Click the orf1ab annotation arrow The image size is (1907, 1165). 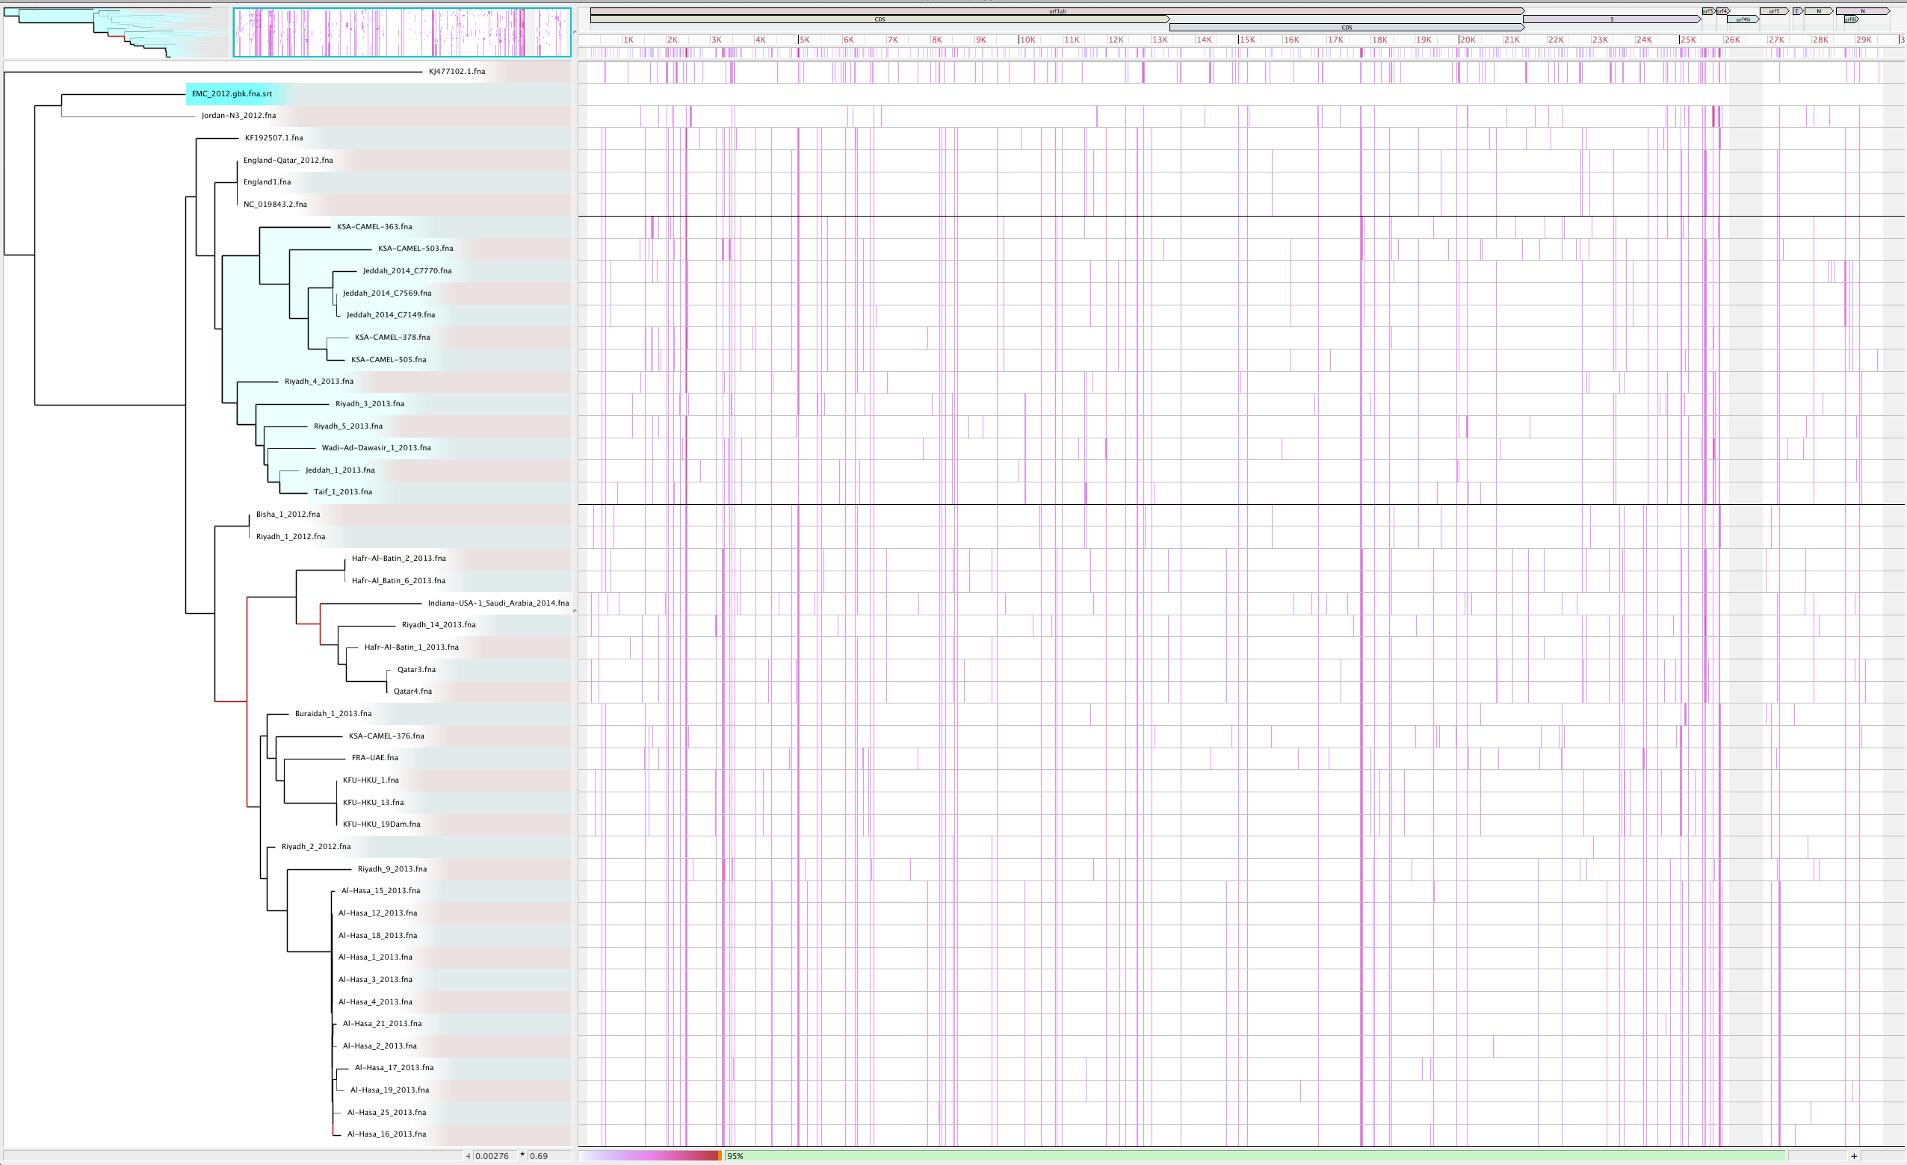coord(1057,12)
